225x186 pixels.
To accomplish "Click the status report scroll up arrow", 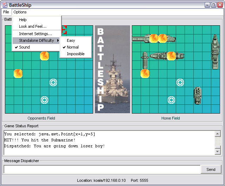I will [218, 134].
